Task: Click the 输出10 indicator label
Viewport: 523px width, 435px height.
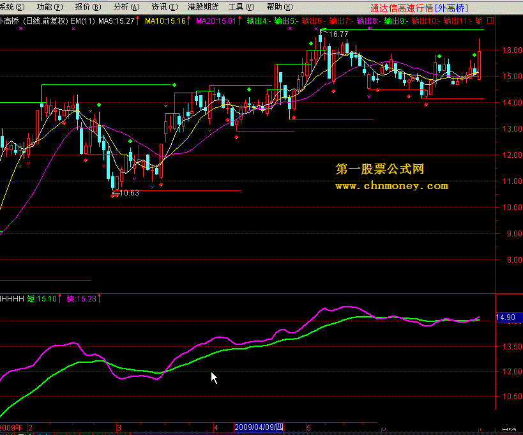Action: coord(426,21)
